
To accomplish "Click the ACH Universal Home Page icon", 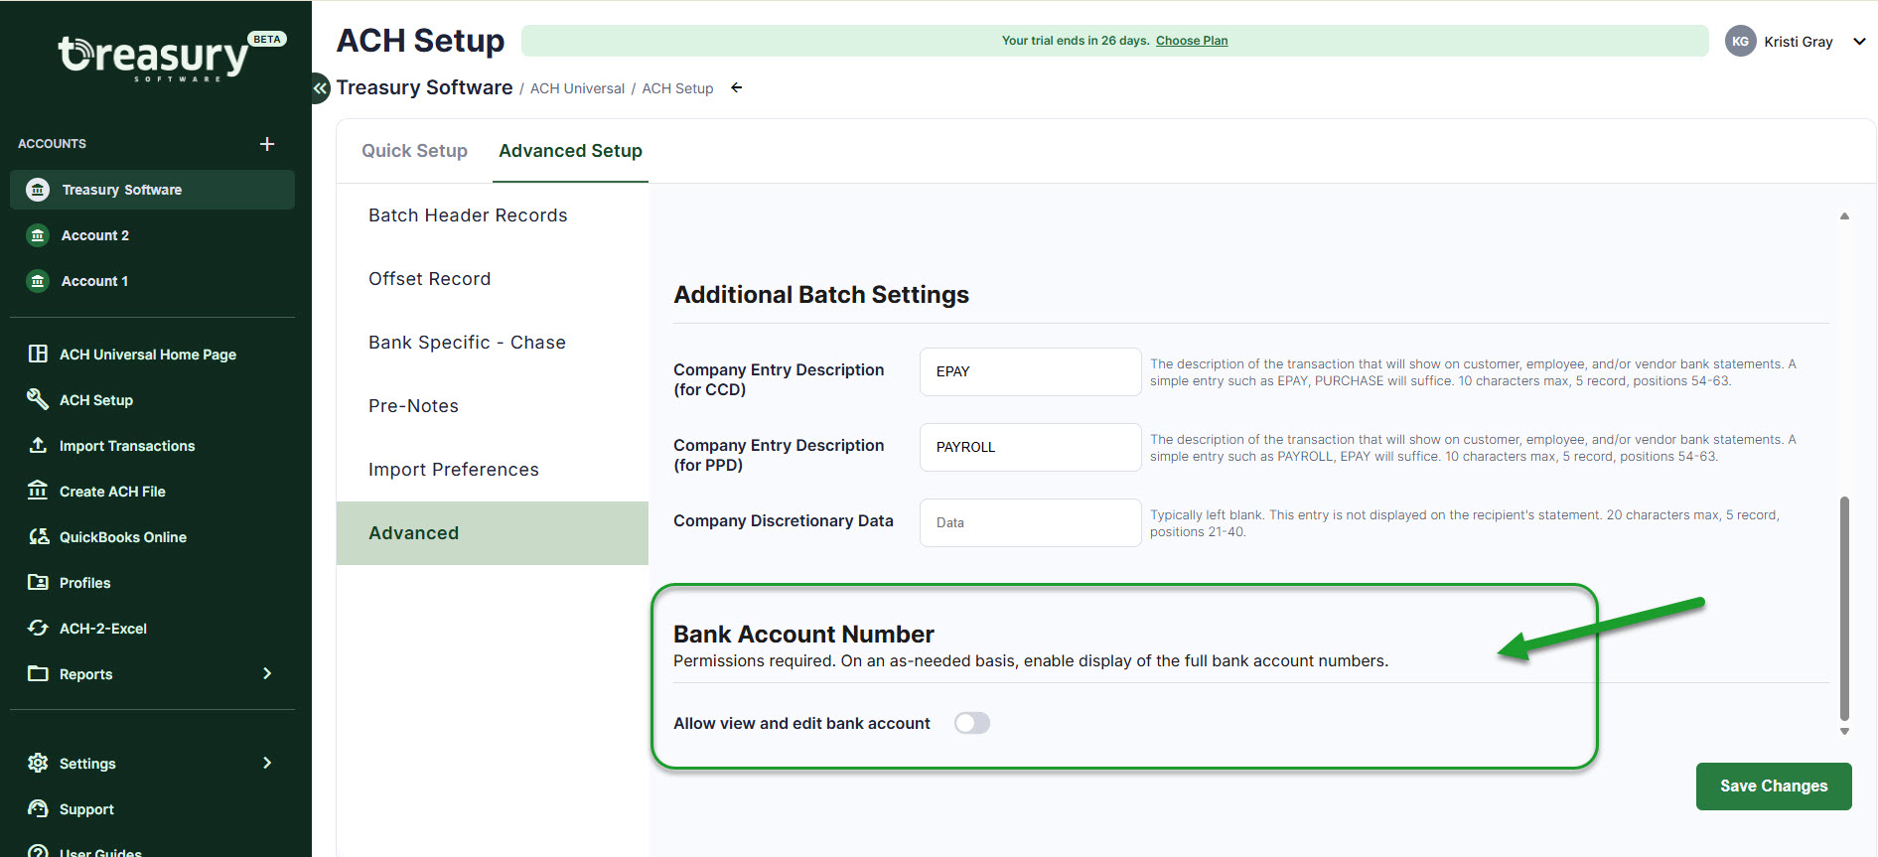I will (38, 354).
